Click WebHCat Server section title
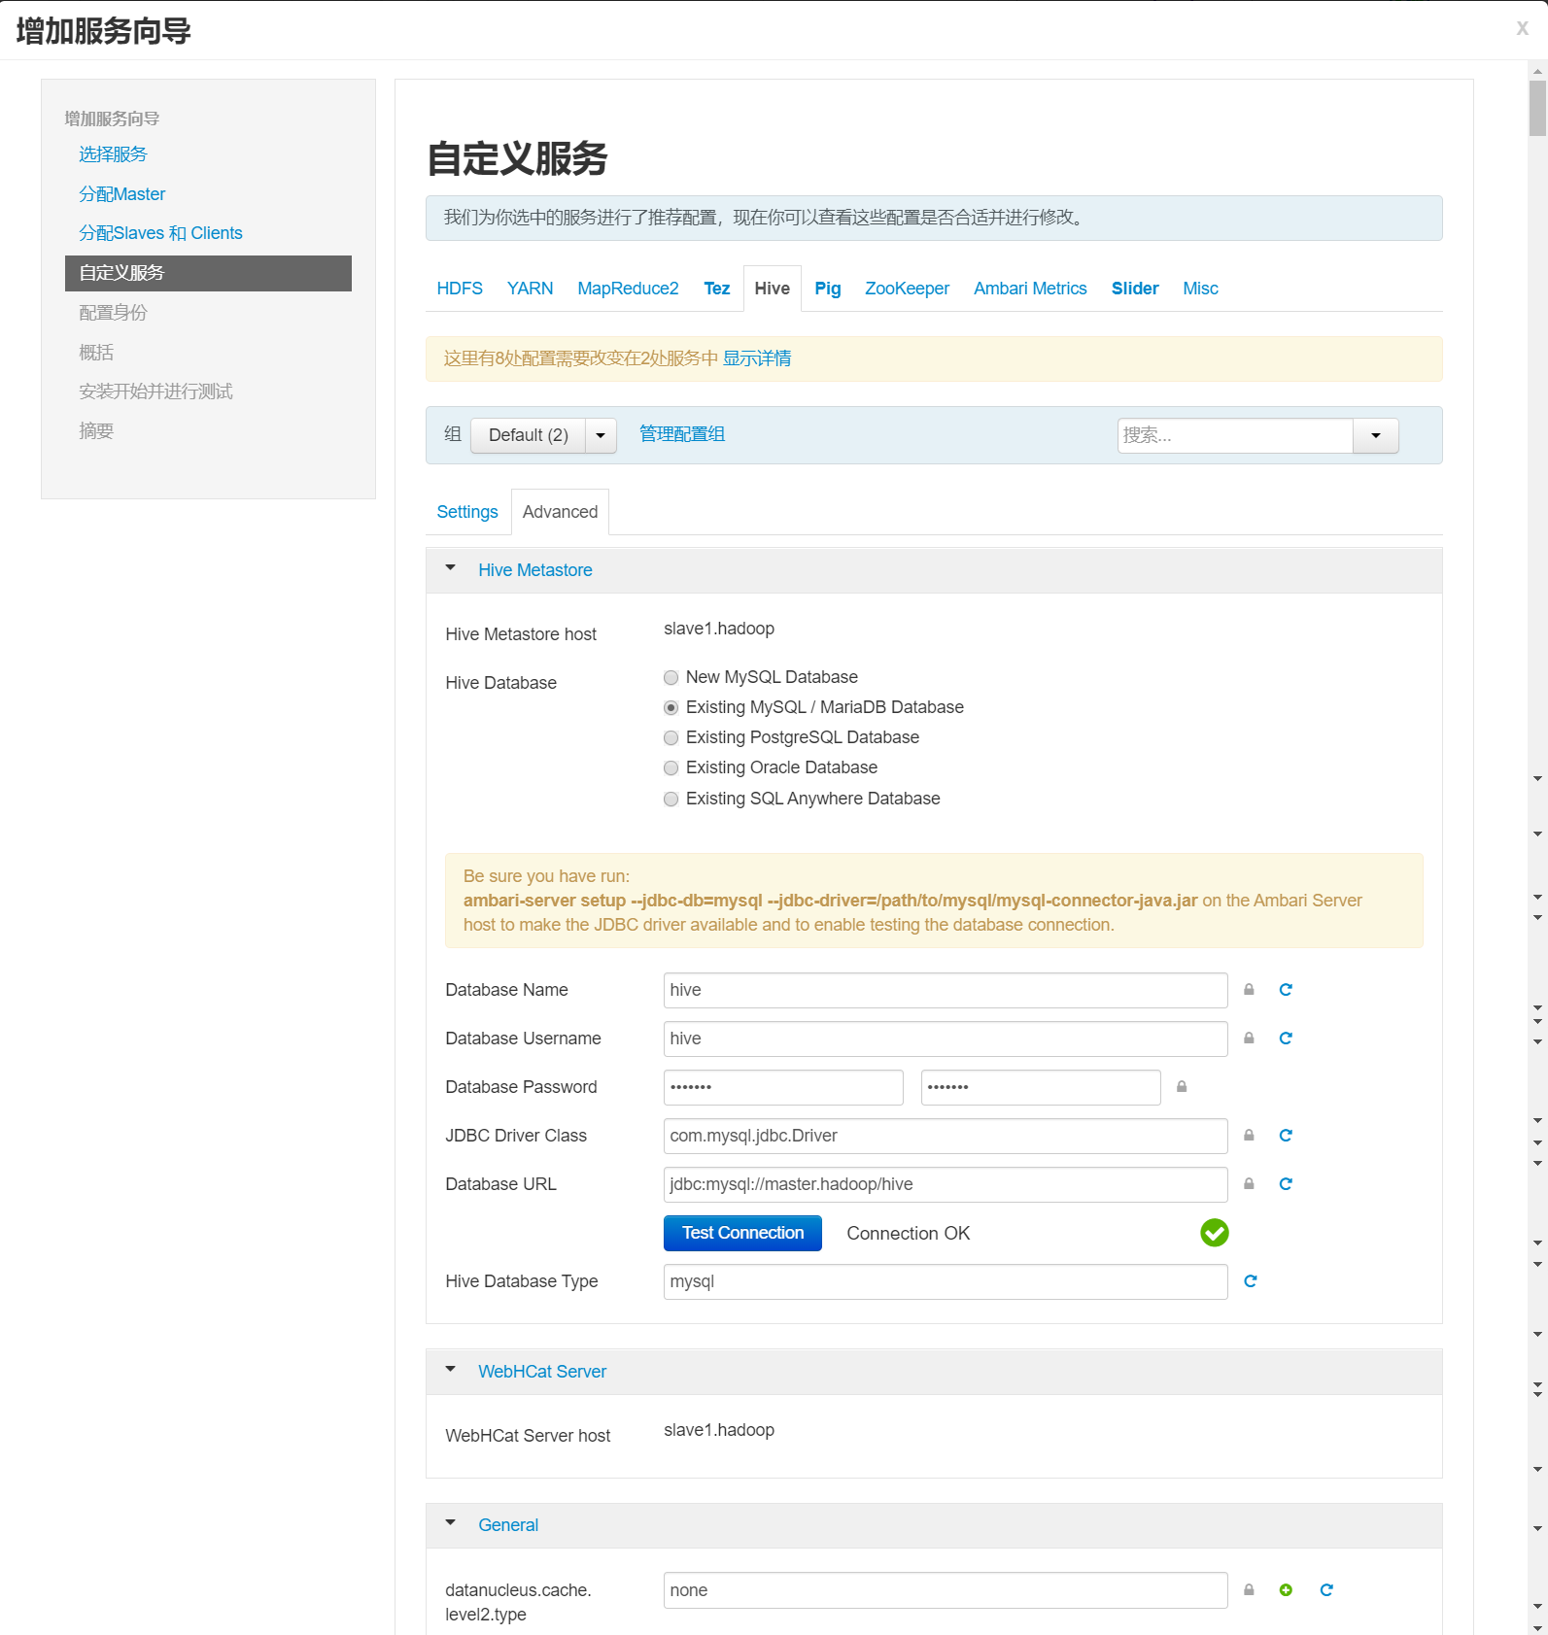This screenshot has width=1548, height=1635. (542, 1372)
